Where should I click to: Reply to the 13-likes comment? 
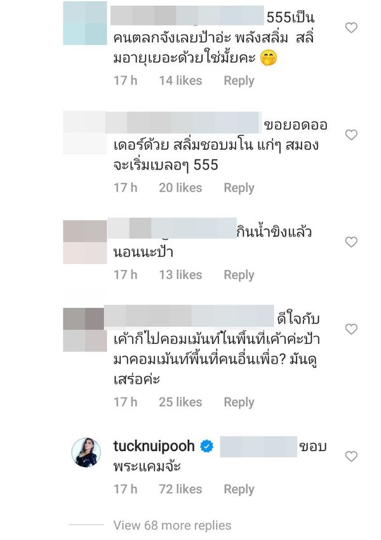click(x=239, y=275)
